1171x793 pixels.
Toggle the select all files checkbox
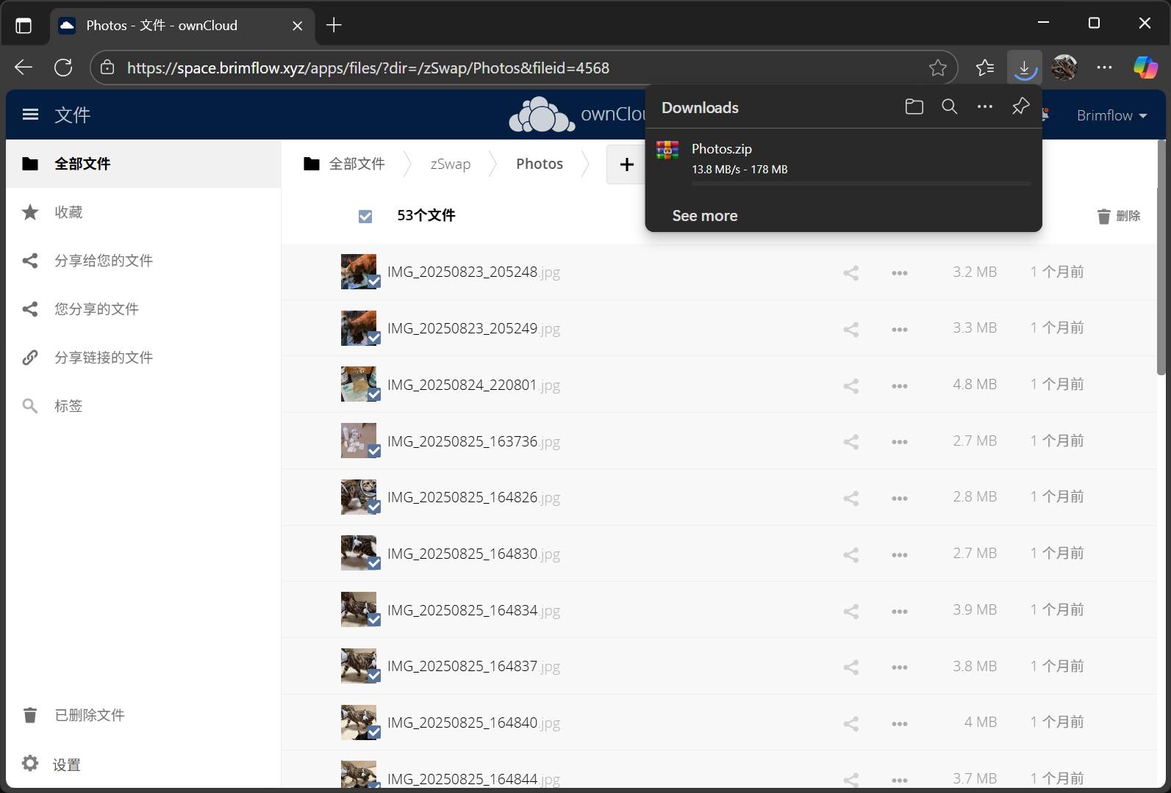click(x=365, y=216)
